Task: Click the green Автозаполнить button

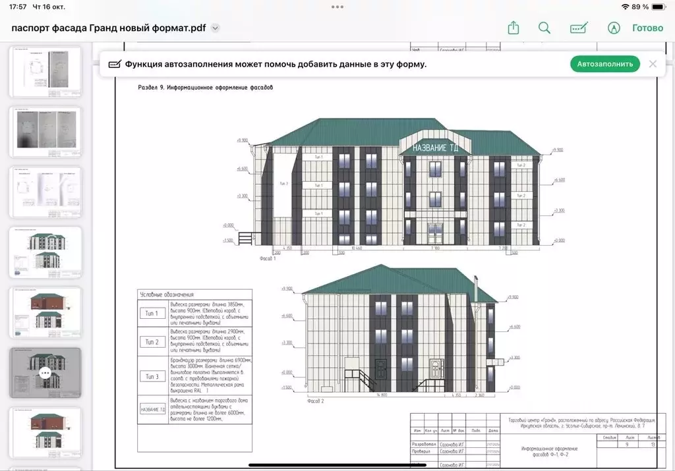Action: pos(604,64)
